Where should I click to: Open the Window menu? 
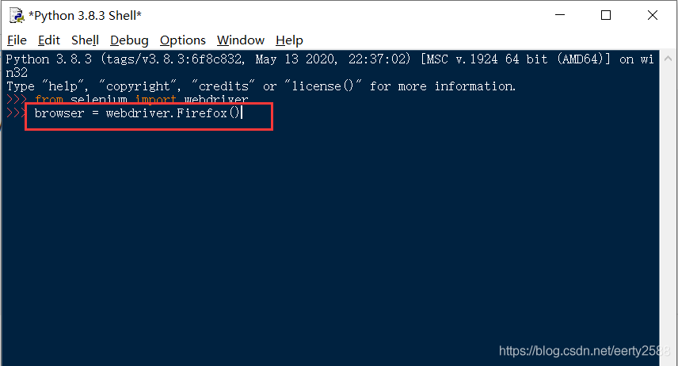[240, 40]
